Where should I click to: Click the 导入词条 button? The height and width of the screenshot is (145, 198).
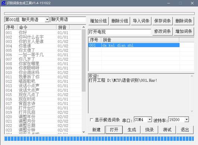point(141,21)
